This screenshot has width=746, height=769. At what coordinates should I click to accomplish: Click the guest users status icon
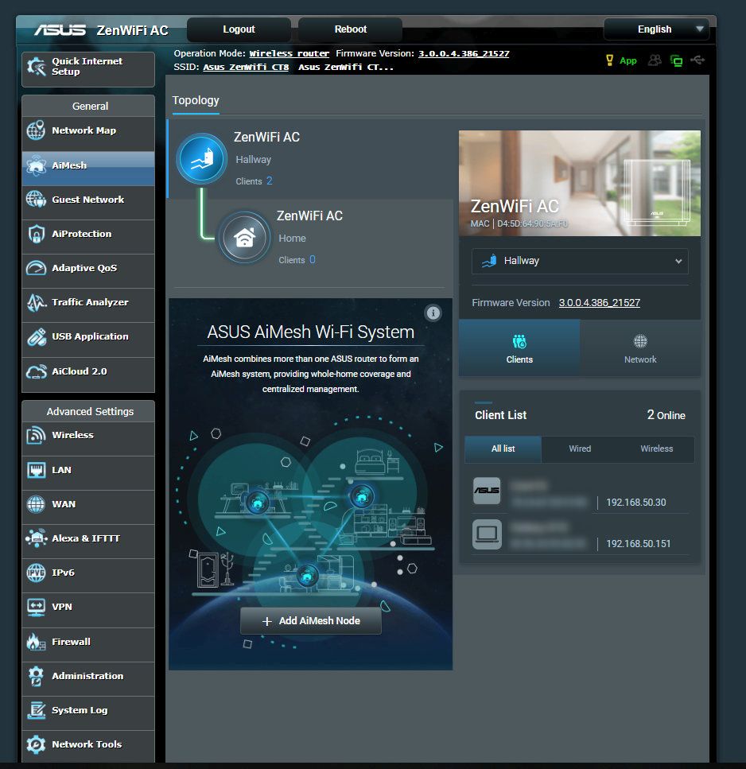(655, 60)
